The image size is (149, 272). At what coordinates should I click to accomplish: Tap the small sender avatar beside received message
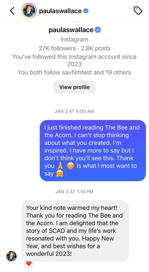click(11, 256)
